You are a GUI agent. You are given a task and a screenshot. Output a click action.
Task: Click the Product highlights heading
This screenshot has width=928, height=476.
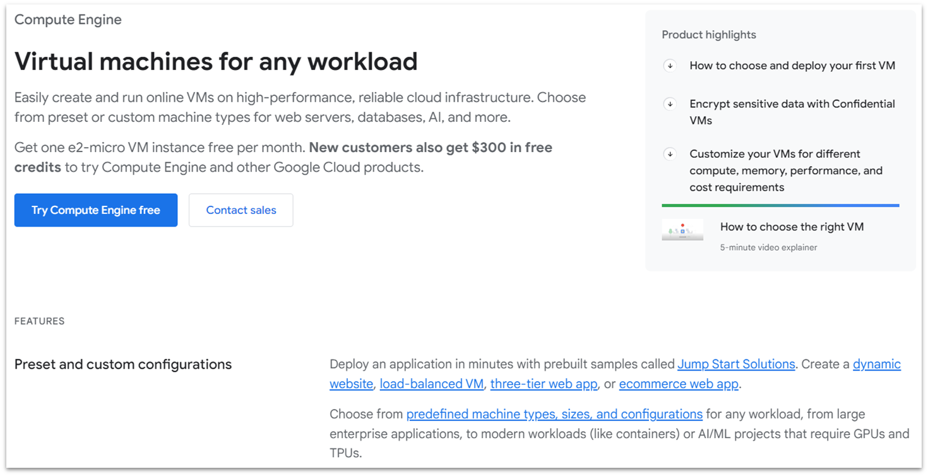click(x=709, y=35)
